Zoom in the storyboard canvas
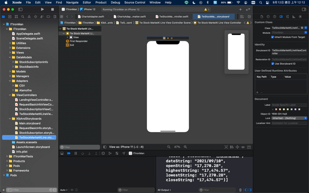This screenshot has width=309, height=193. coord(185,147)
